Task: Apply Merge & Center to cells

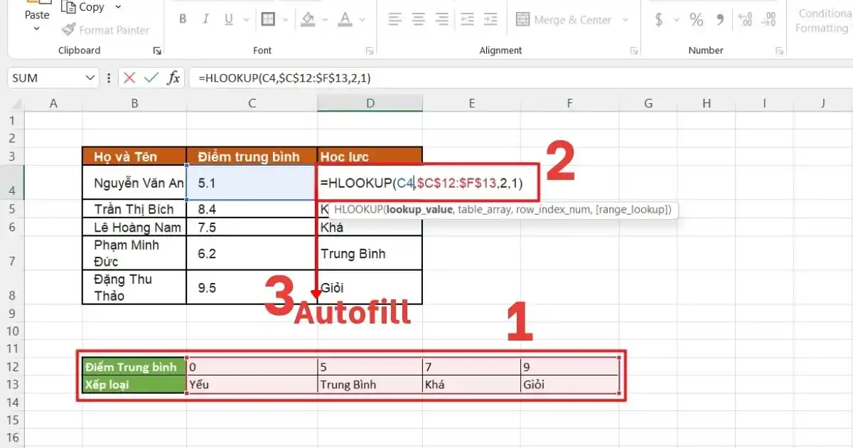Action: coord(564,20)
